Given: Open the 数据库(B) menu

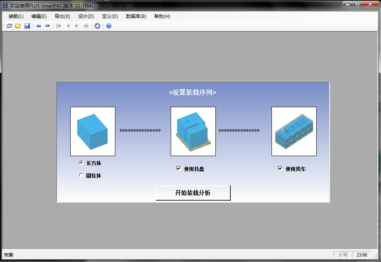Looking at the screenshot, I should point(136,16).
